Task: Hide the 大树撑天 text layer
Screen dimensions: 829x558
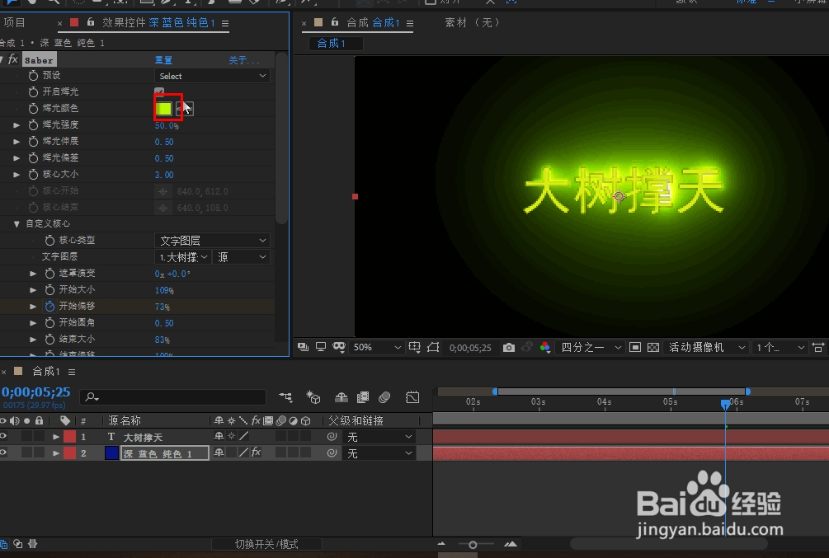Action: point(3,437)
